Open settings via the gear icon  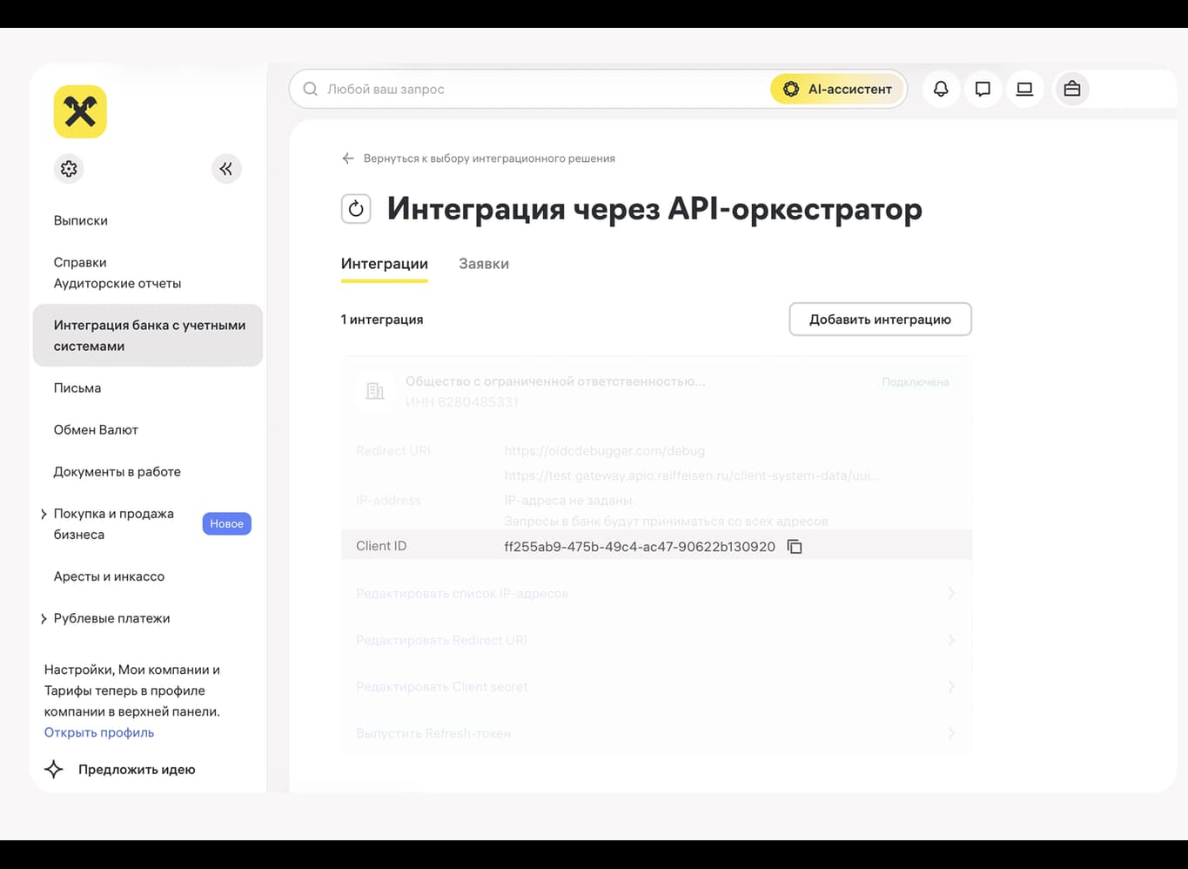pyautogui.click(x=69, y=168)
